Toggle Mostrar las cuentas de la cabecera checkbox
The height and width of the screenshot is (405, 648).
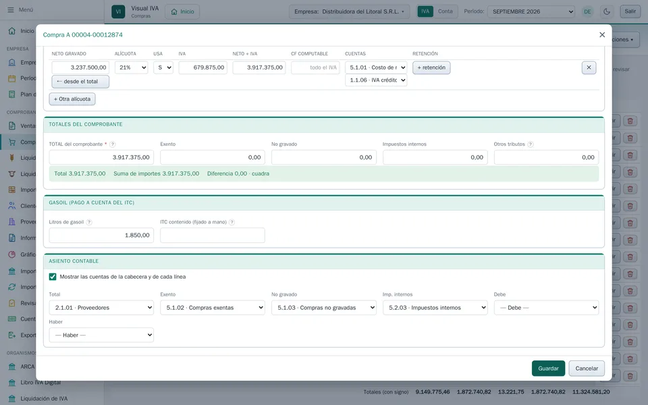pos(53,277)
